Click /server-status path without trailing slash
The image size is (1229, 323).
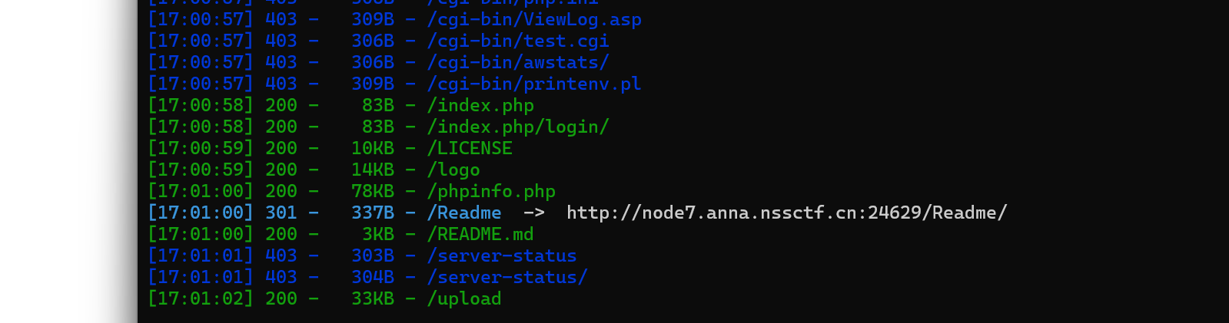502,256
